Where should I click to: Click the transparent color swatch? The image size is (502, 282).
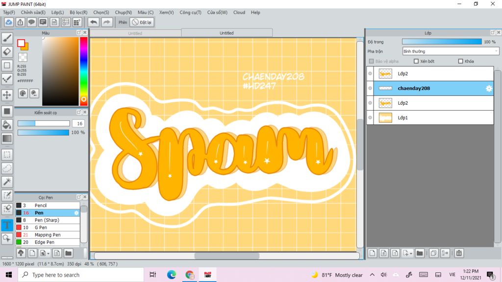click(23, 57)
